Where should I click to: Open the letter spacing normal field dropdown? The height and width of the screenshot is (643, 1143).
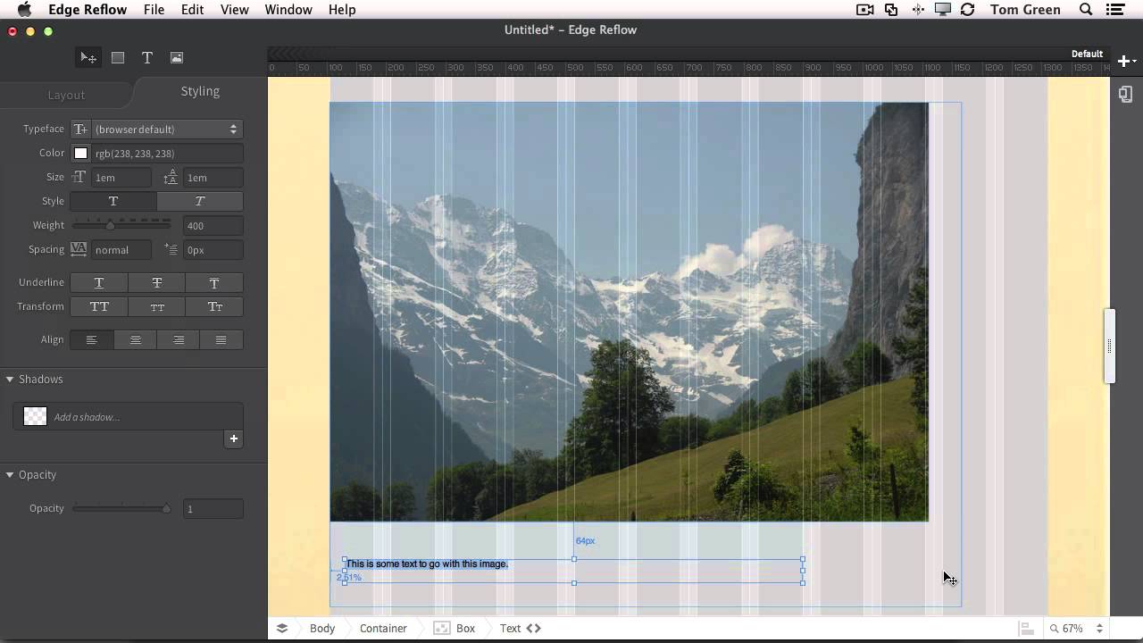click(x=121, y=250)
